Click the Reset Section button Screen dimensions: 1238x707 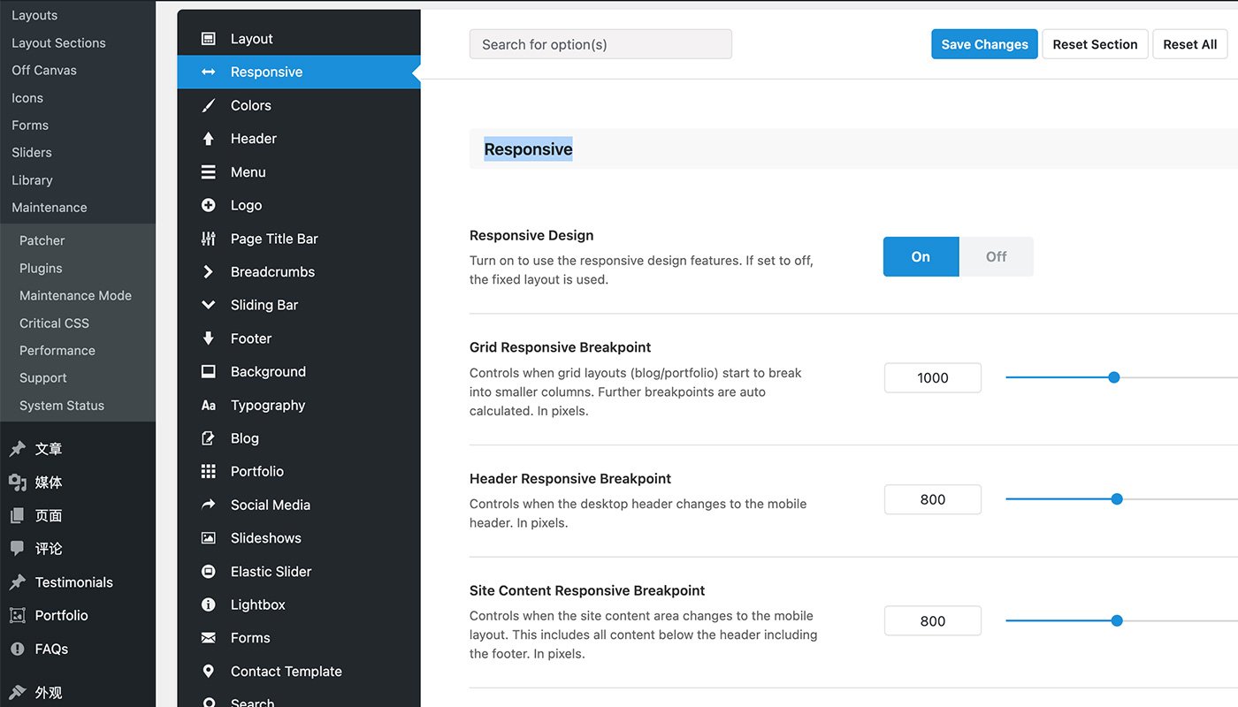point(1095,44)
